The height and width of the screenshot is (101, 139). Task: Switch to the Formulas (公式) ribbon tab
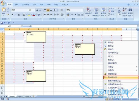pyautogui.click(x=34, y=4)
